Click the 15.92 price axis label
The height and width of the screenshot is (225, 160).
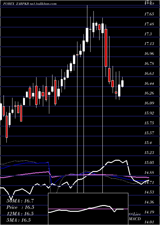[x=149, y=113]
